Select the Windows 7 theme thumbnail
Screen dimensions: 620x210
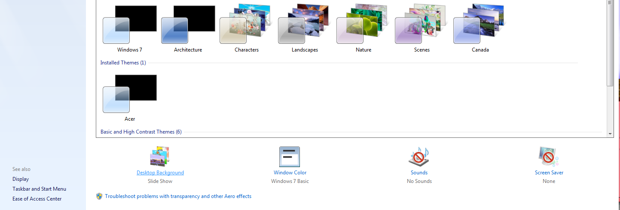click(x=130, y=24)
